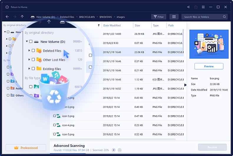Image resolution: width=233 pixels, height=156 pixels.
Task: Stop the advanced scanning
Action: click(114, 150)
